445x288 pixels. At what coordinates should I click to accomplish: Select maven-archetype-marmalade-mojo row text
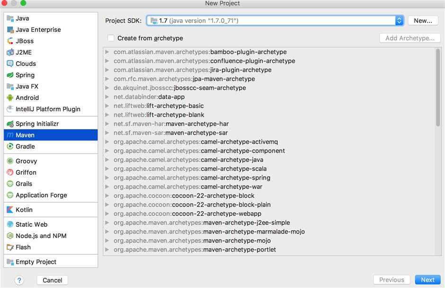point(209,232)
